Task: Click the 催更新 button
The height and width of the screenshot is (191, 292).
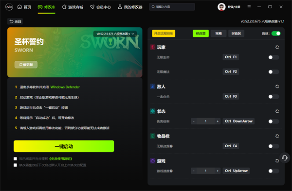Action: (x=26, y=65)
